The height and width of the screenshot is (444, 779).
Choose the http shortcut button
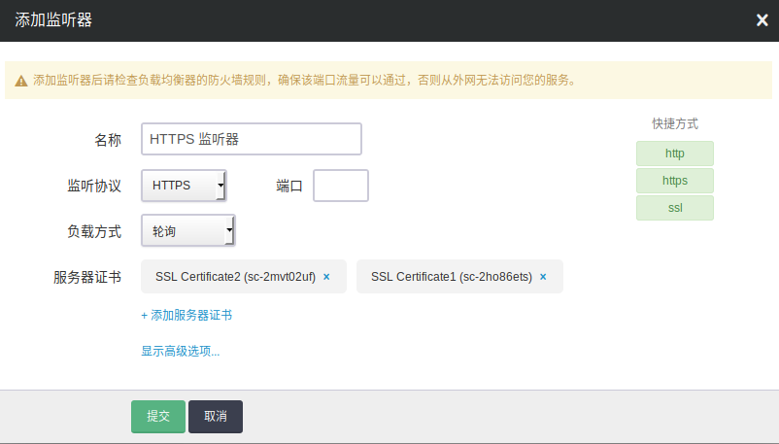(x=675, y=154)
